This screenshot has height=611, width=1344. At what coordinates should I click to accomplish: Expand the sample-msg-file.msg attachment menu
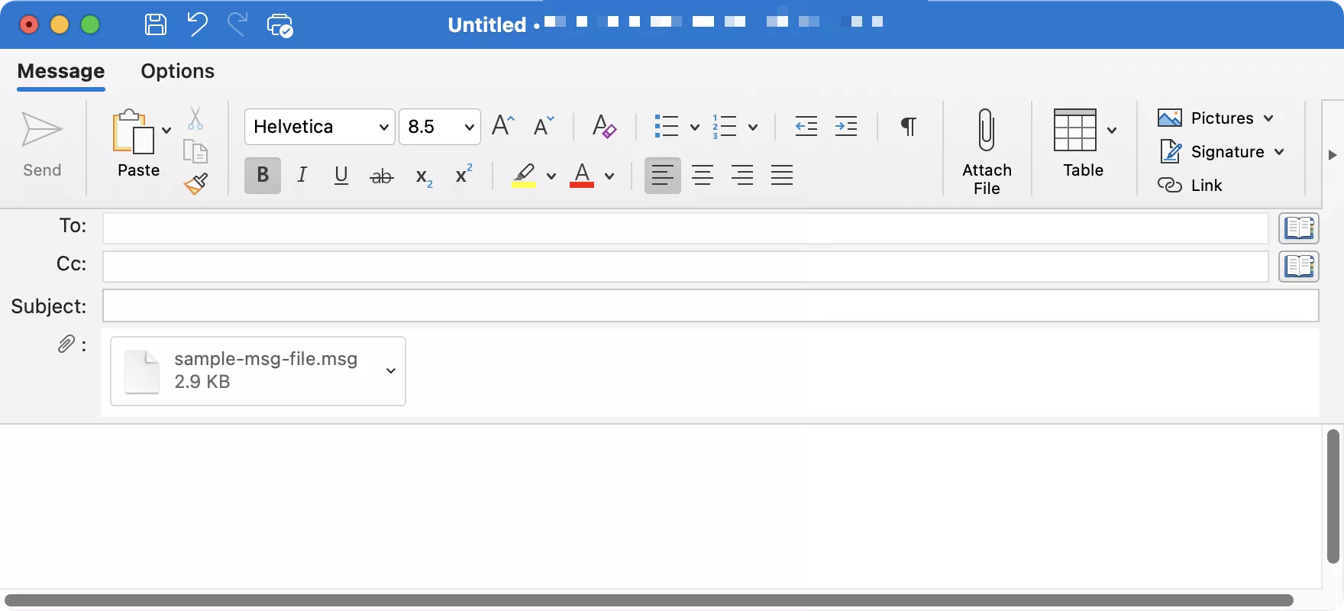[x=391, y=371]
